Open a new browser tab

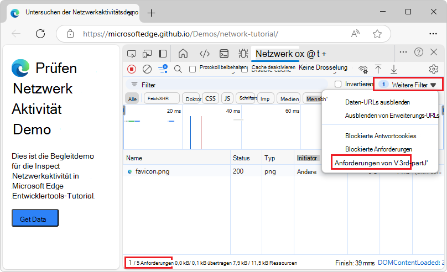151,13
